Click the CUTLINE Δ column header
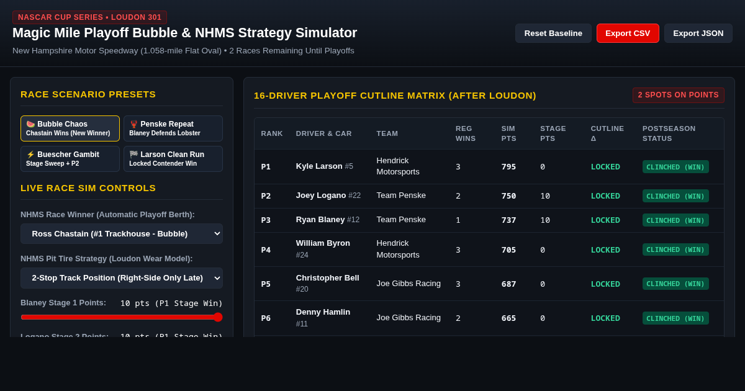This screenshot has height=391, width=745. click(607, 133)
